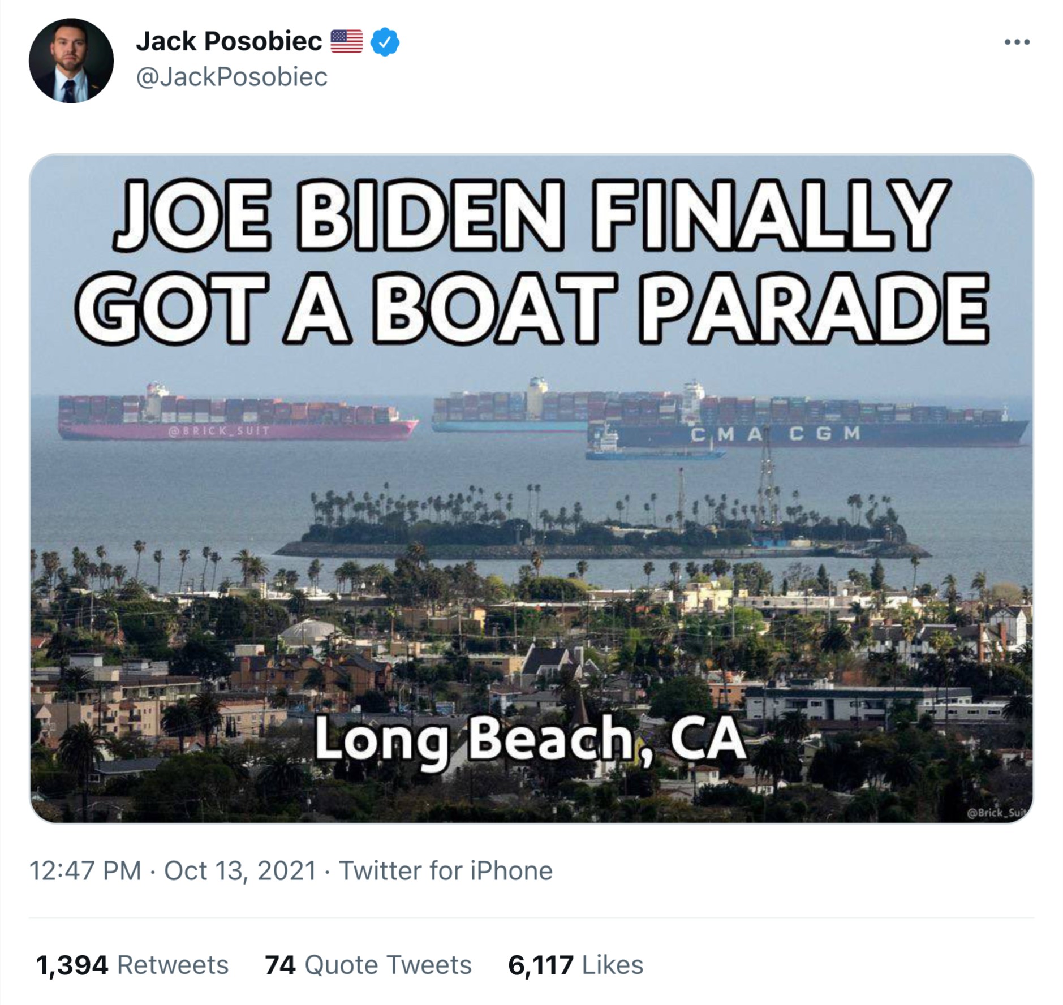Click Jack Posobiec's profile avatar
The height and width of the screenshot is (1005, 1063).
[x=71, y=61]
